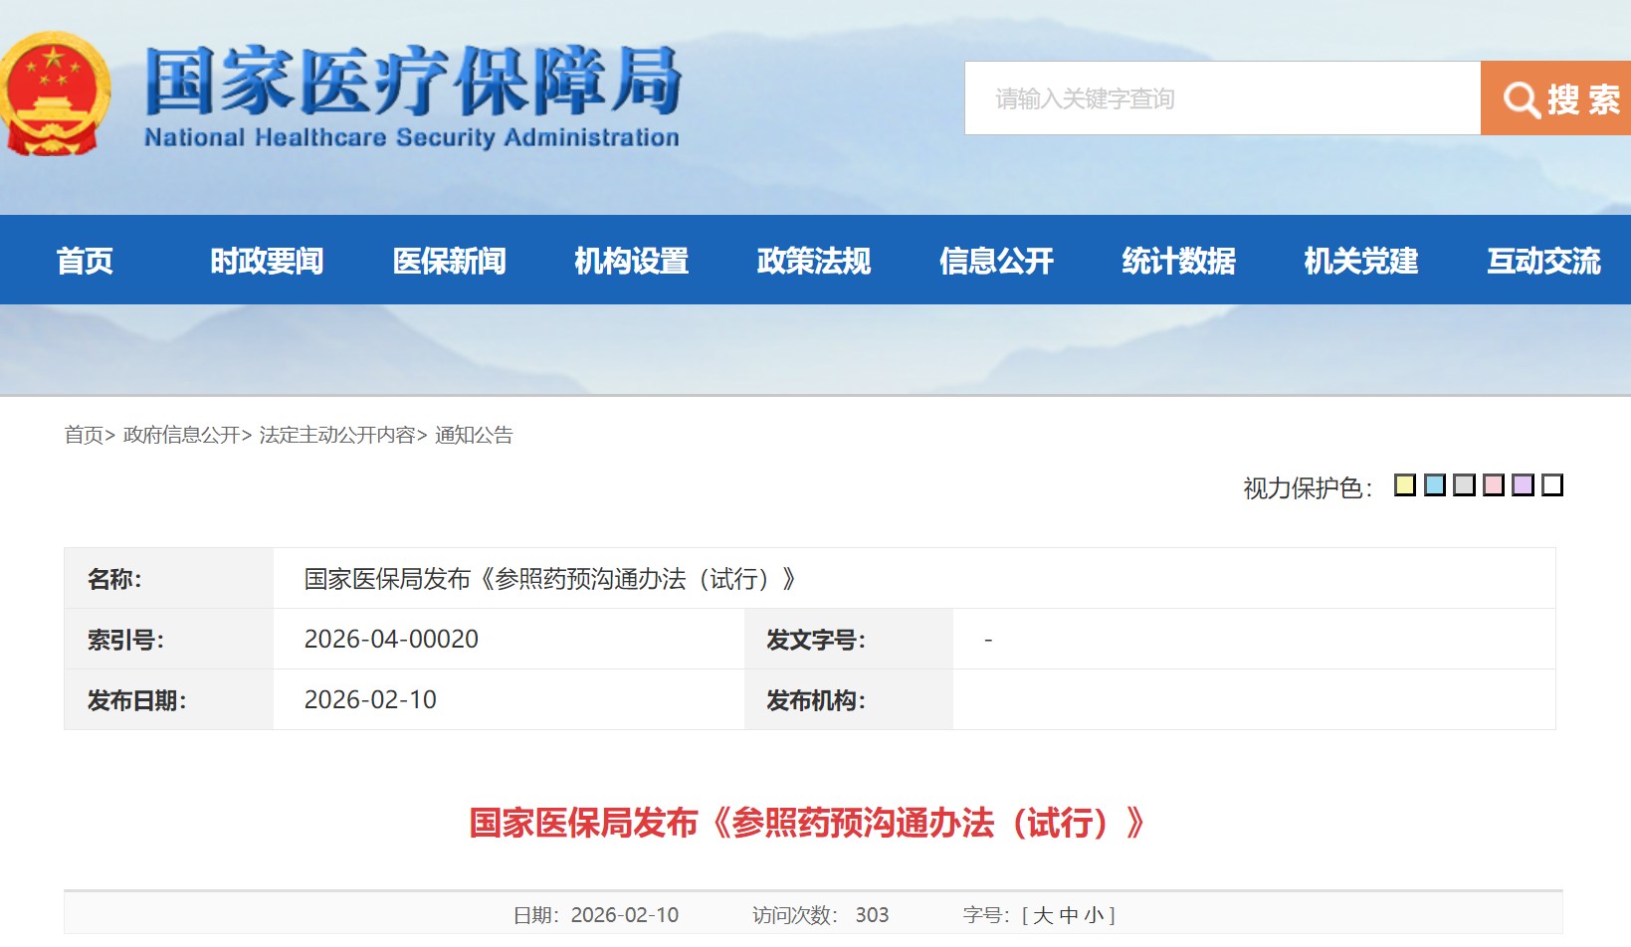The height and width of the screenshot is (947, 1631).
Task: Select the yellow eye-protection color swatch
Action: point(1404,485)
